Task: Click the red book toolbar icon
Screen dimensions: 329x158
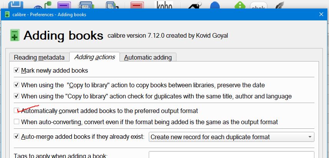Action: [136, 5]
